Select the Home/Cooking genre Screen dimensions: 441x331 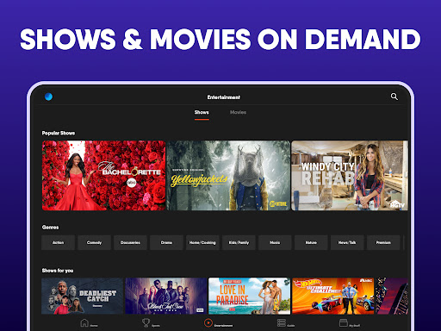(202, 242)
